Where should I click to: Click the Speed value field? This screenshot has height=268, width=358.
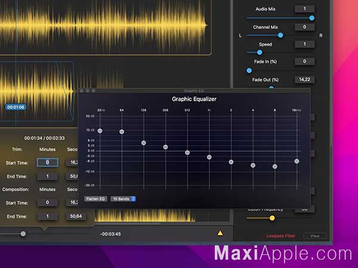(304, 44)
